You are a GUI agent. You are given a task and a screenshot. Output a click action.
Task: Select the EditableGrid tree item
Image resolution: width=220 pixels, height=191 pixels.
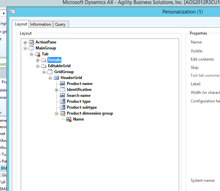pos(59,66)
